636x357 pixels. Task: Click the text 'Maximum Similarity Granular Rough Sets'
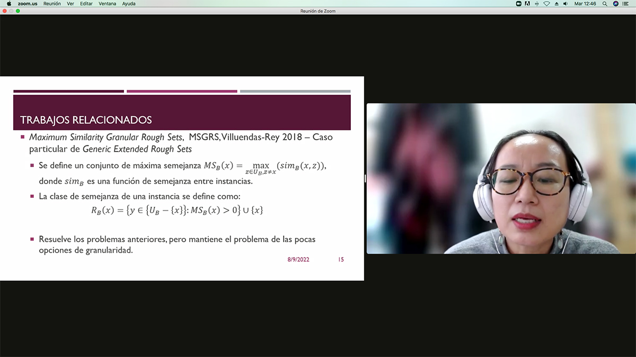click(x=106, y=137)
